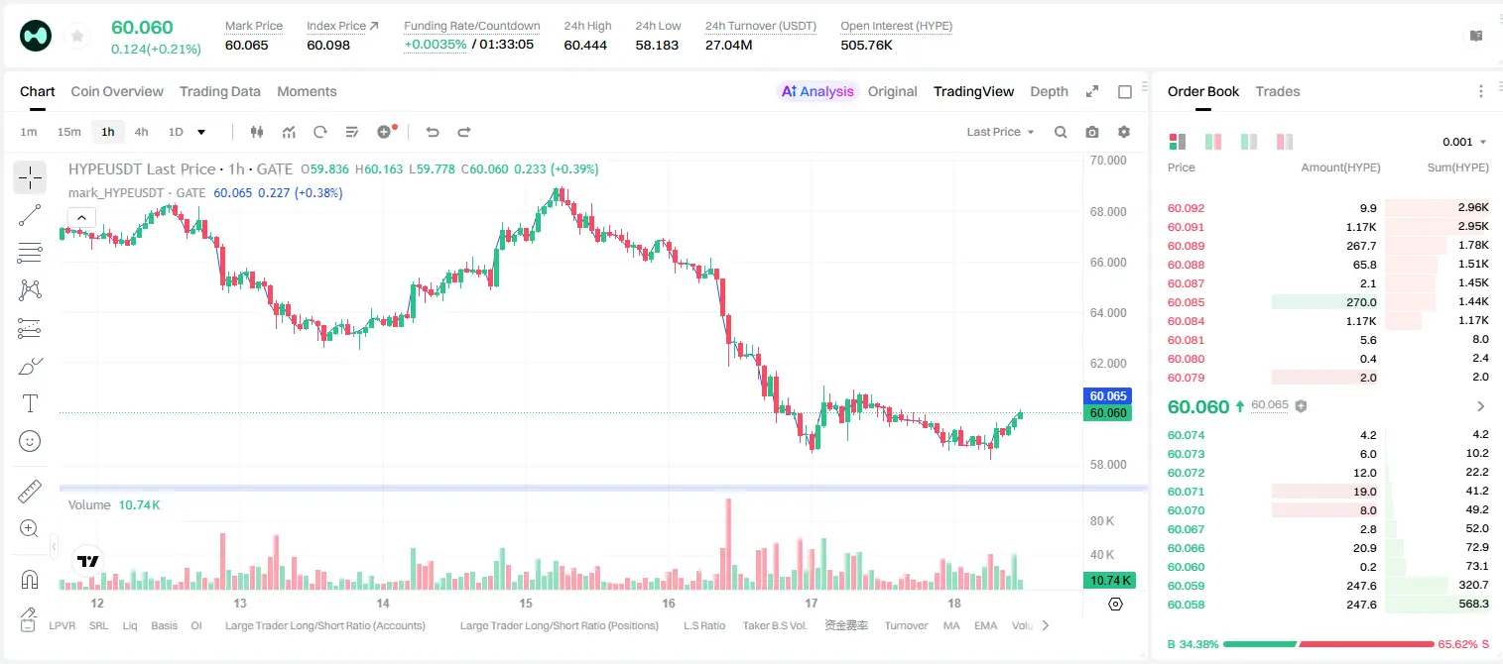1503x664 pixels.
Task: Select the trend line drawing tool
Action: 30,215
